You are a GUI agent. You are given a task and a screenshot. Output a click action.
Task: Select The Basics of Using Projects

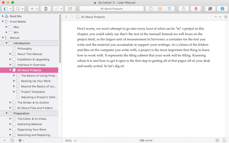point(39,75)
